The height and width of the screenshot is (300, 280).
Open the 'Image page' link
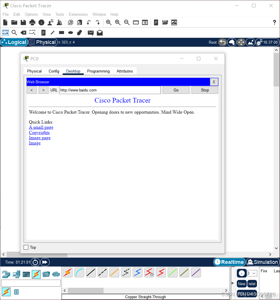point(40,138)
